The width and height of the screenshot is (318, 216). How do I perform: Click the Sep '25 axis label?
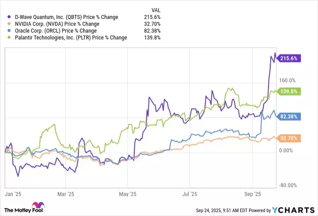253,193
